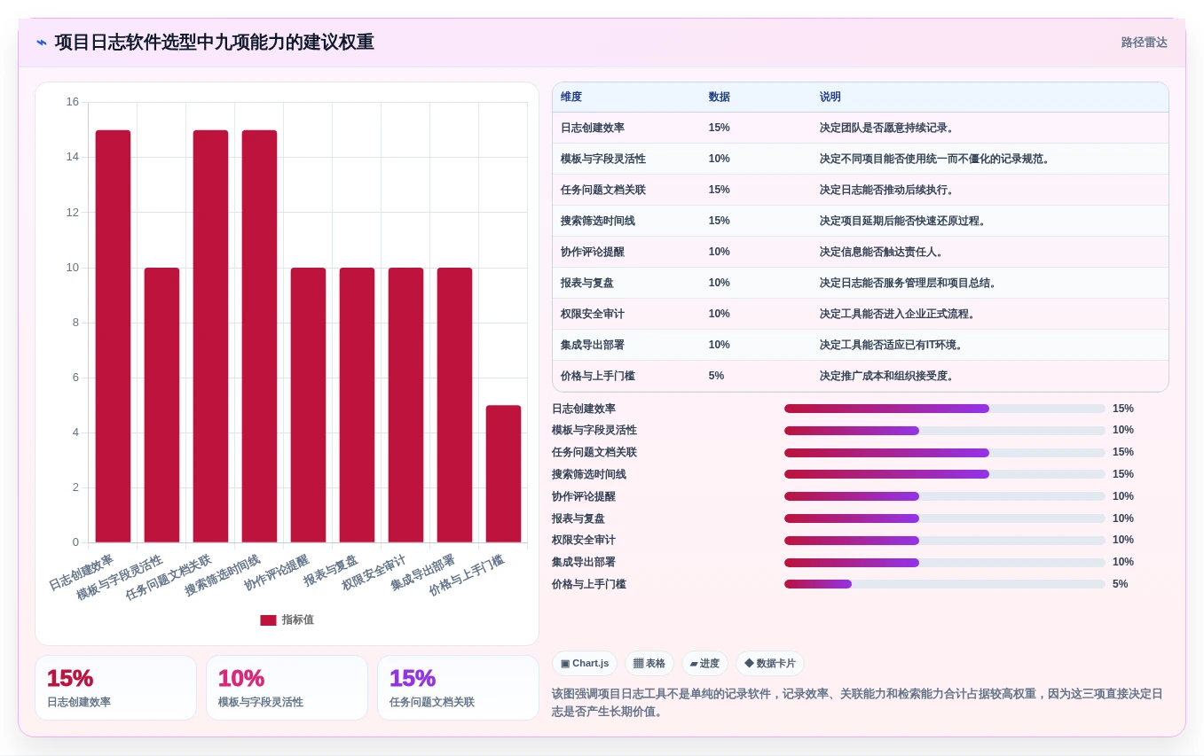Toggle the 指标值 legend swatch
Screen dimensions: 1204x756
pyautogui.click(x=268, y=620)
